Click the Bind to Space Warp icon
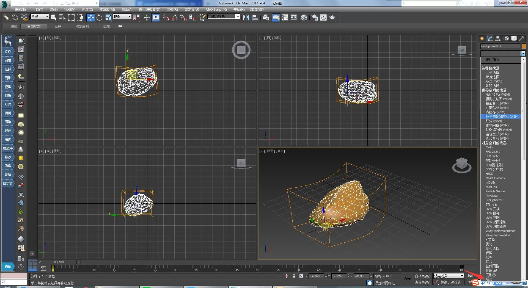The image size is (528, 288). pyautogui.click(x=24, y=17)
